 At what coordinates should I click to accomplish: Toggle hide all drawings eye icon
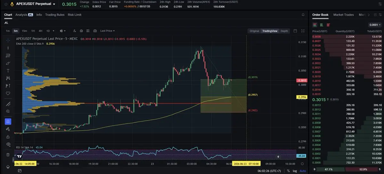pyautogui.click(x=8, y=144)
